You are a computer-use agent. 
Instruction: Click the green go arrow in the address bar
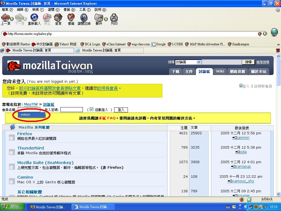click(265, 34)
